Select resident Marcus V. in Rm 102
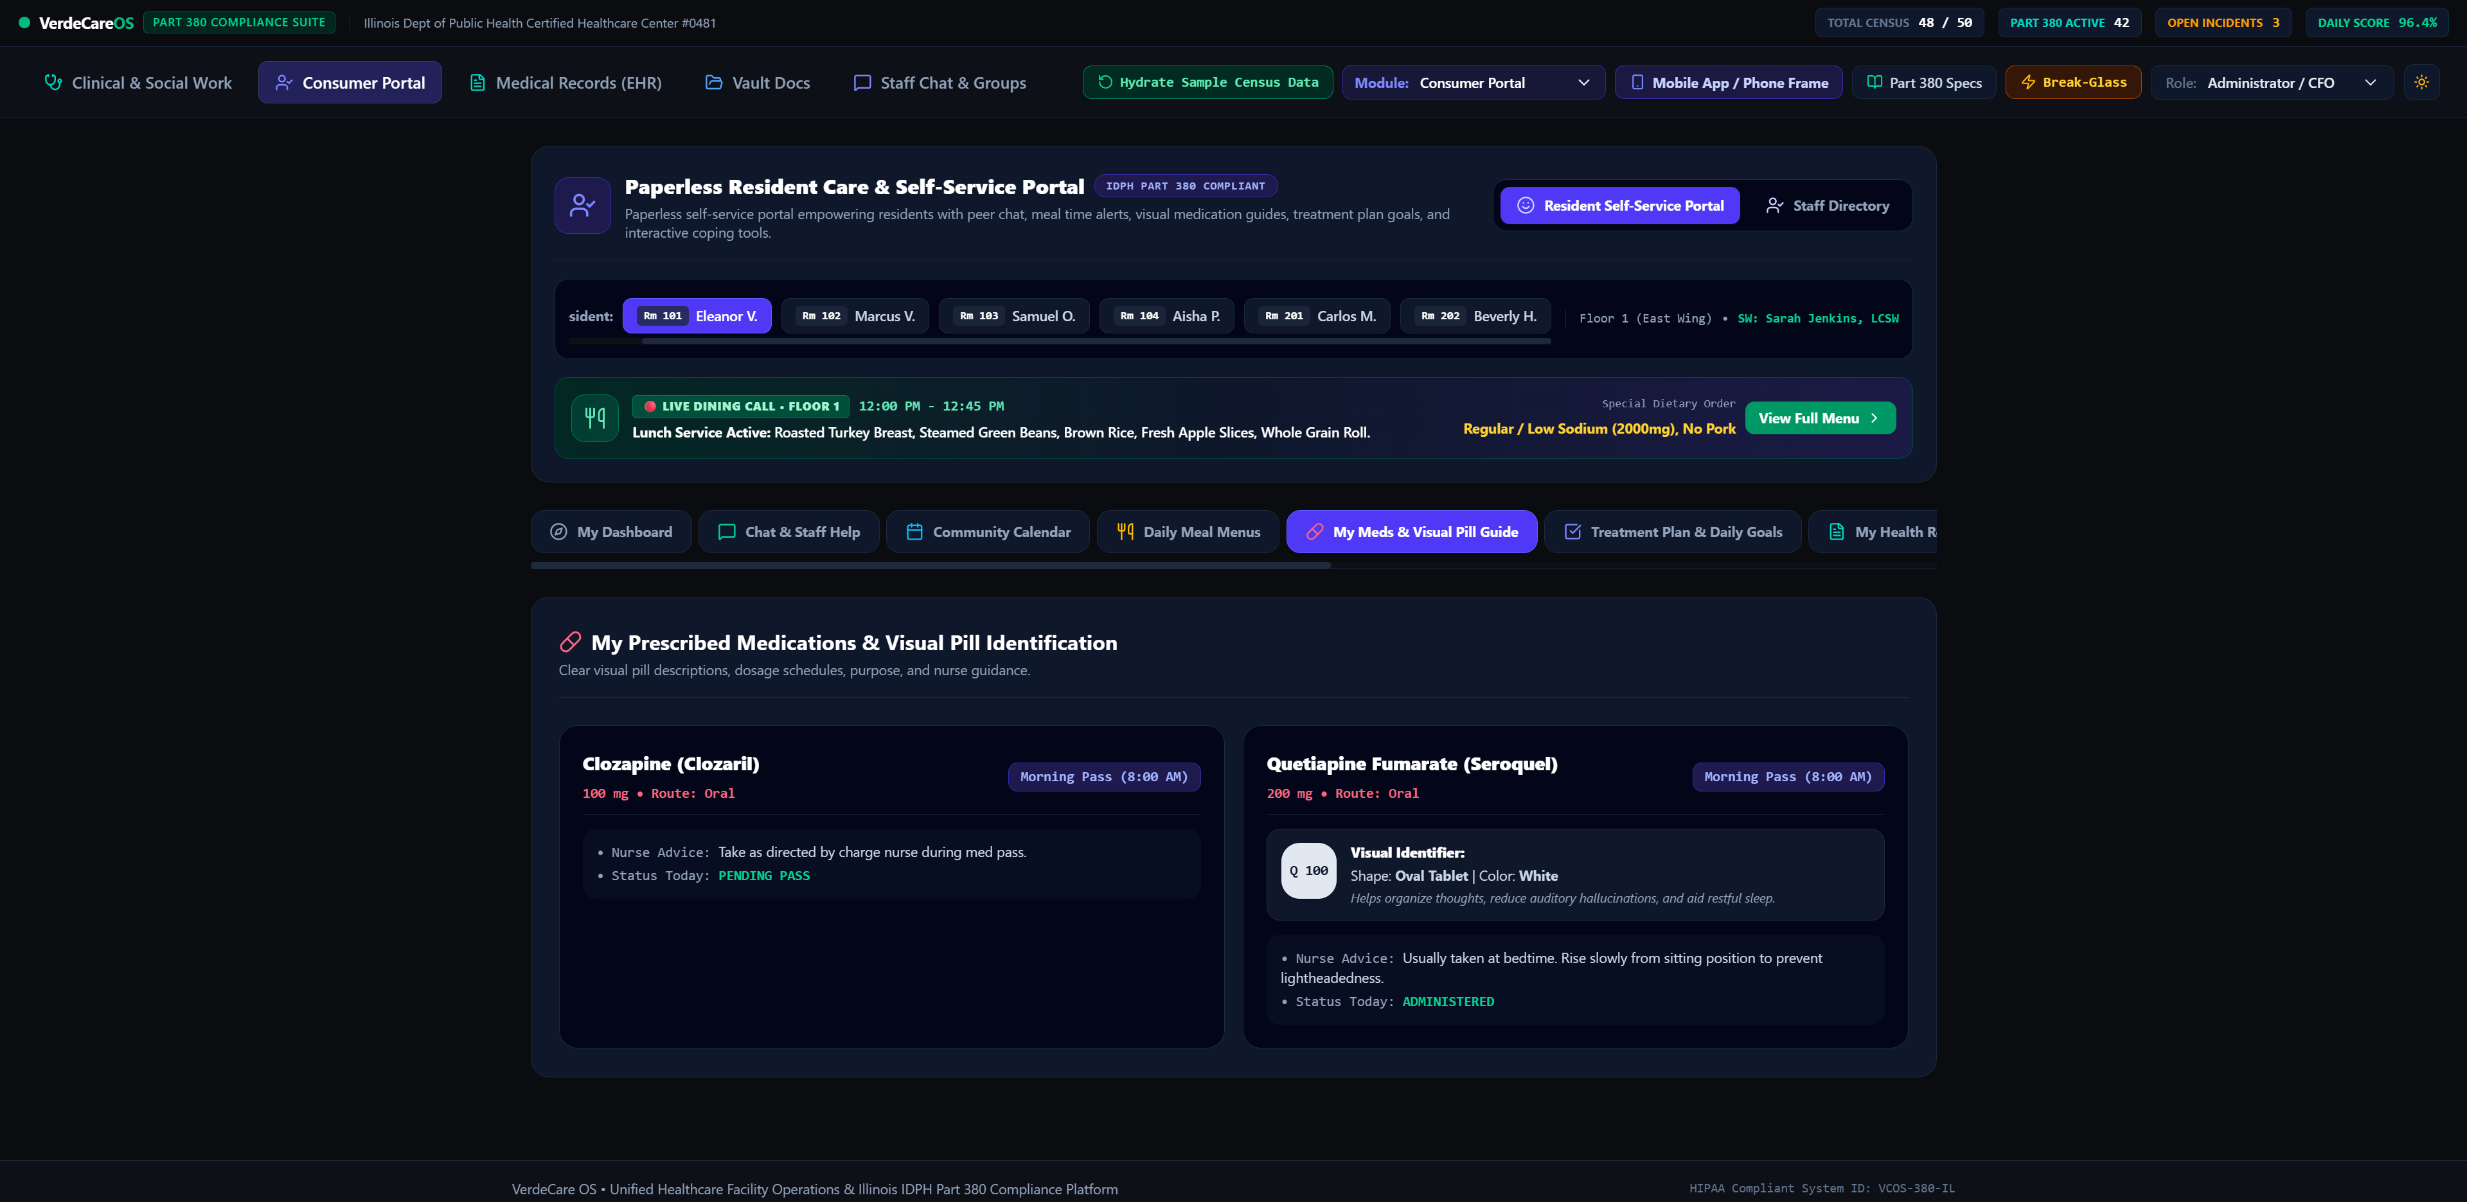 855,316
